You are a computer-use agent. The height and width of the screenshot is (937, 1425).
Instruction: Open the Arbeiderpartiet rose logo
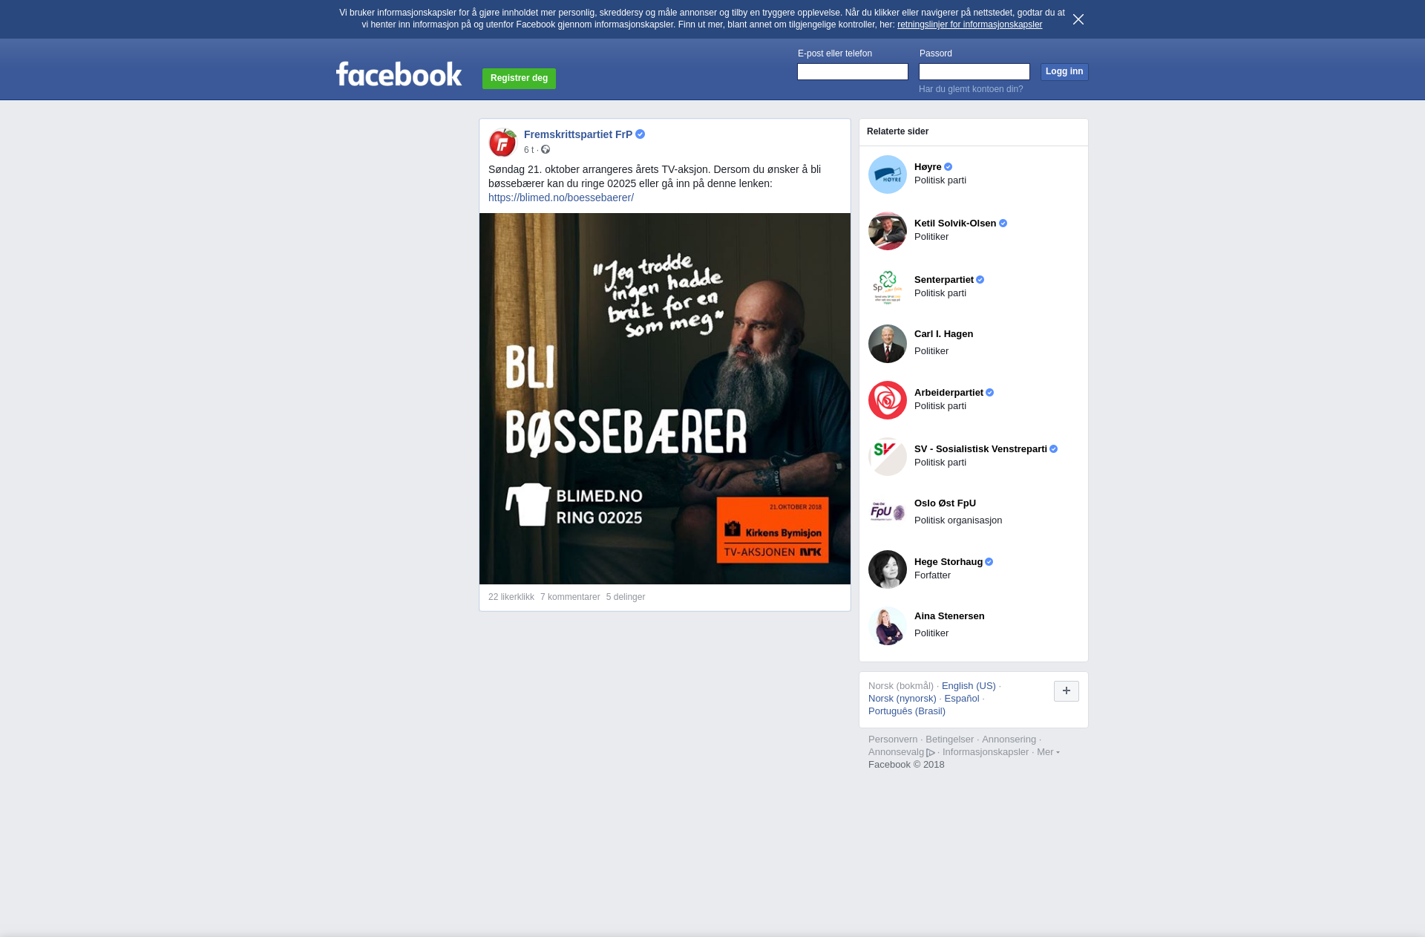point(888,400)
